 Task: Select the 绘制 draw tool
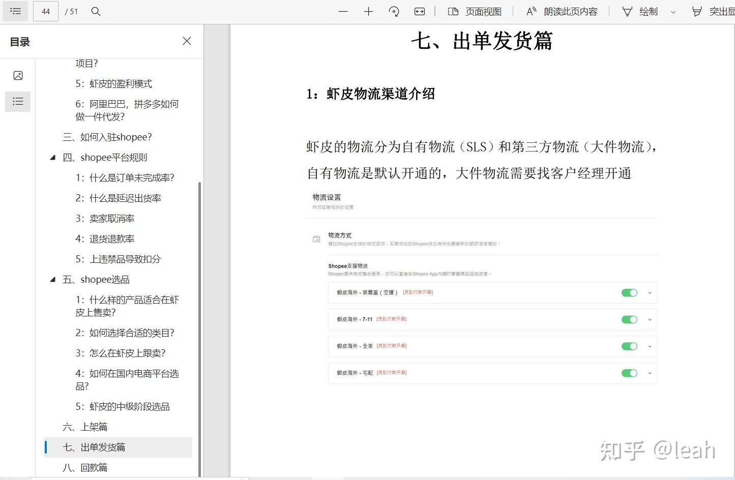click(x=640, y=11)
